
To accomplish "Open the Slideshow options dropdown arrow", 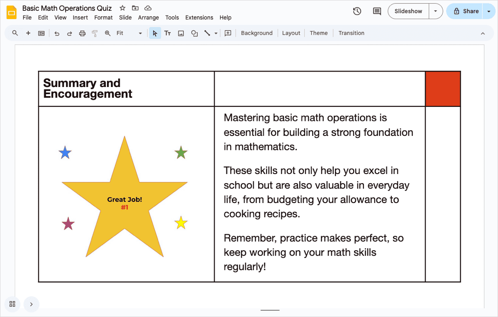I will pyautogui.click(x=435, y=11).
